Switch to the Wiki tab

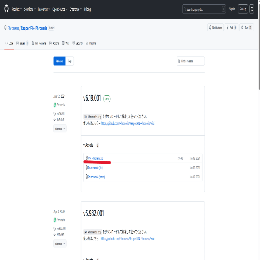click(x=66, y=43)
